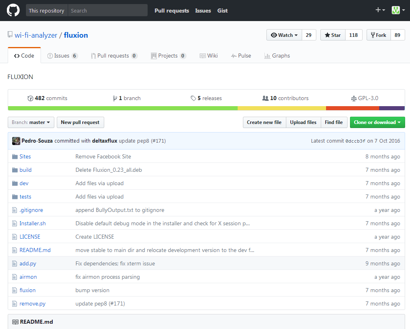Open the Clone or download dropdown

click(377, 122)
